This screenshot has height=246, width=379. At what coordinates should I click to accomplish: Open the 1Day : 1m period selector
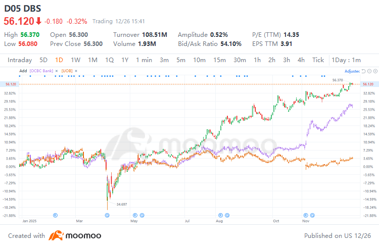(x=346, y=60)
